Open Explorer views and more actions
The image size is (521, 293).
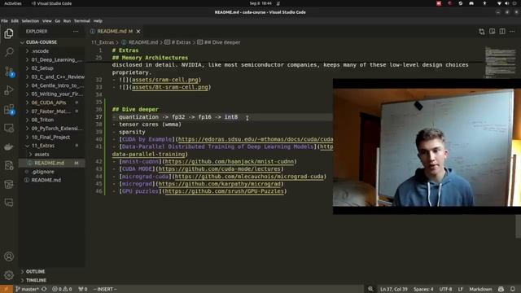[x=76, y=31]
